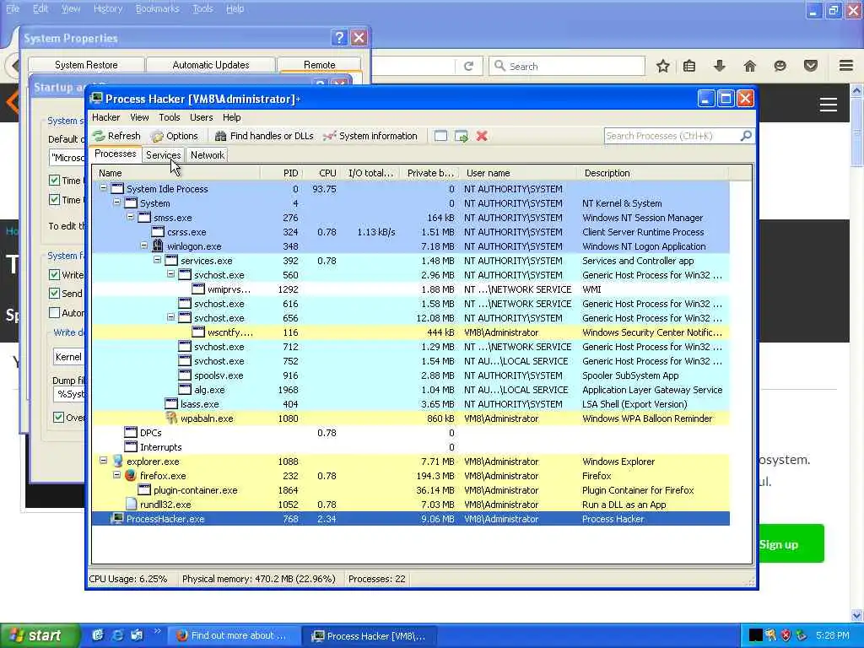Click the winlogon.exe process icon
Screen dimensions: 864x648
coord(158,246)
